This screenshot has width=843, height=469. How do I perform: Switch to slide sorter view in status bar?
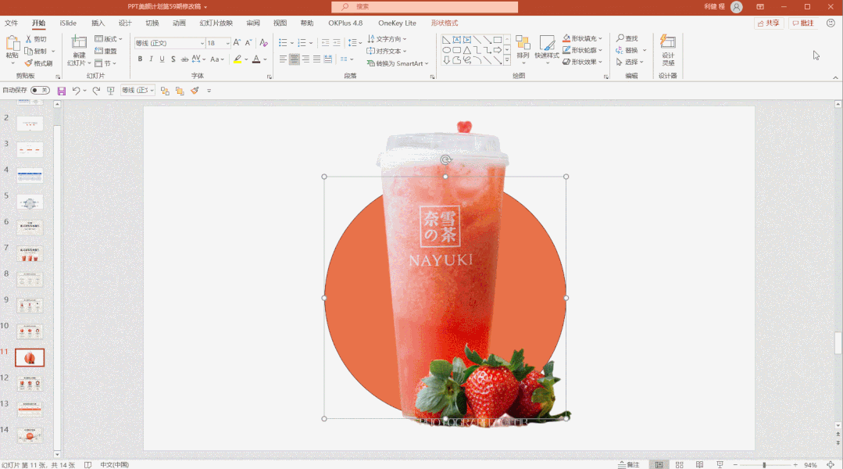[680, 464]
